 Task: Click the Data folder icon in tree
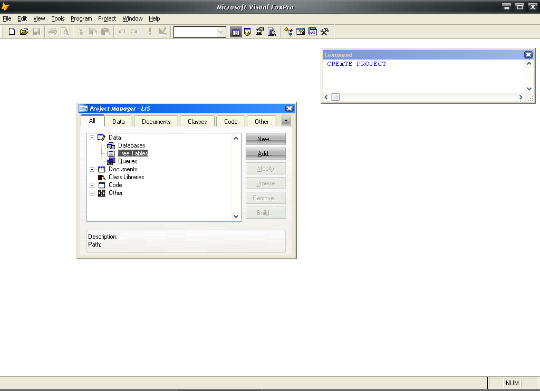click(x=101, y=138)
